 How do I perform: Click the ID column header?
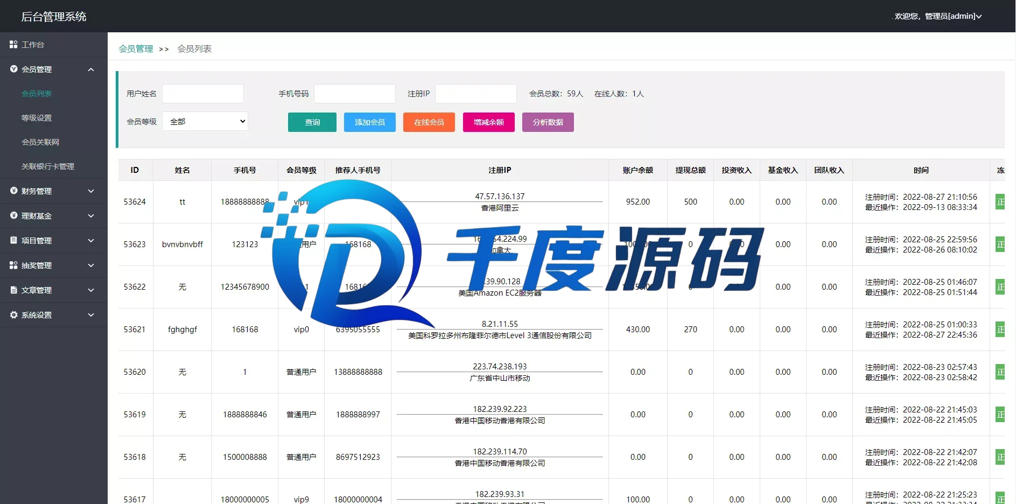click(135, 170)
